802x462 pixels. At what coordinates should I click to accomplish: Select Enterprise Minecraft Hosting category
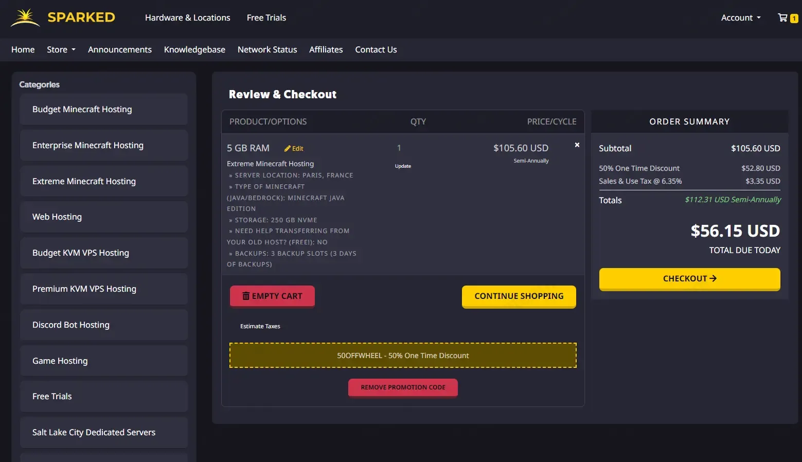104,145
